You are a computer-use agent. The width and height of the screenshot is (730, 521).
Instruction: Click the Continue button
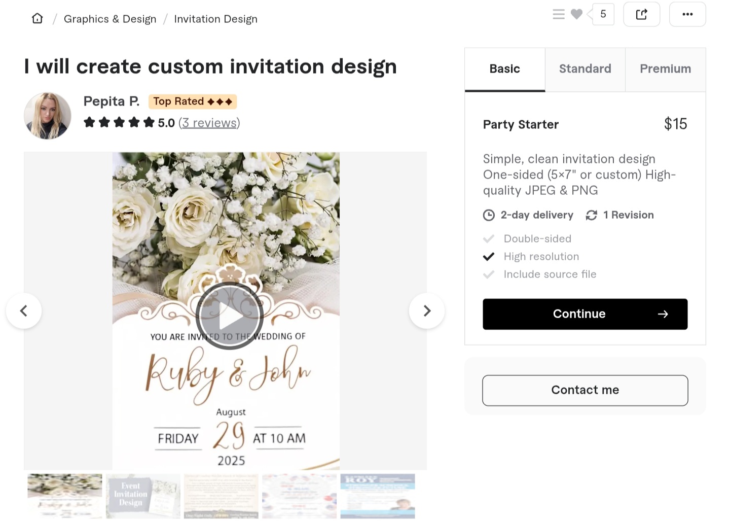(x=585, y=314)
